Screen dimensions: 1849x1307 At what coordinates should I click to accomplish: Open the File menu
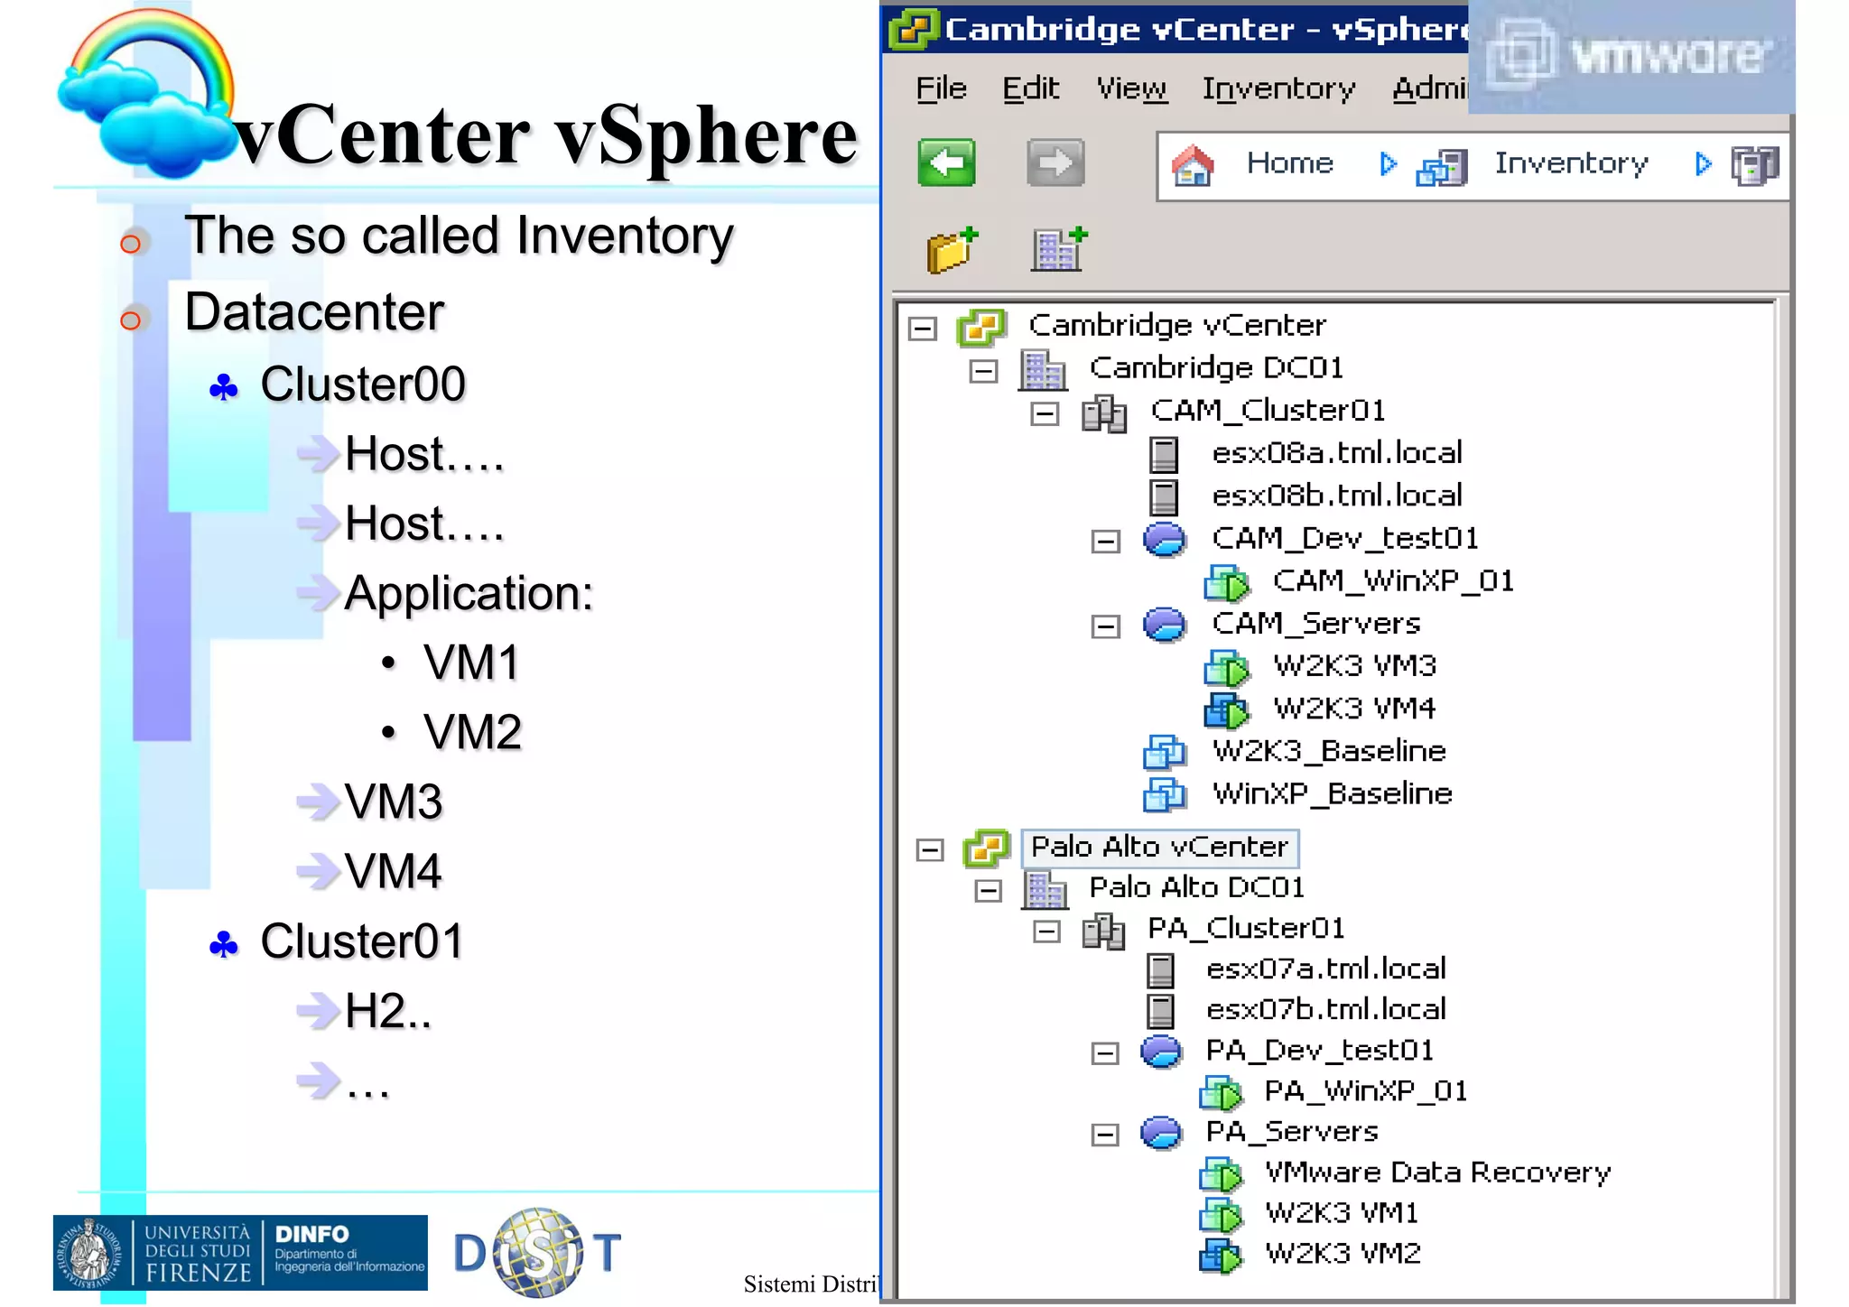click(941, 88)
